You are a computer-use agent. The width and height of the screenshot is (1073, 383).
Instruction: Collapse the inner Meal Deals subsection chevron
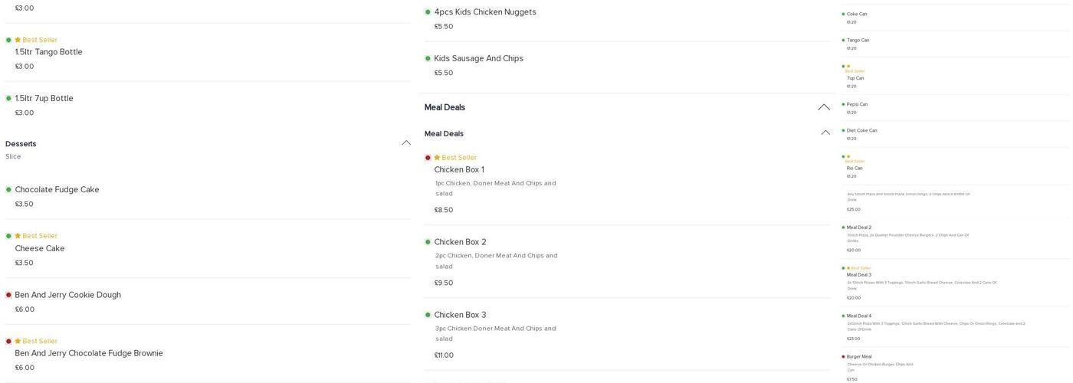825,133
